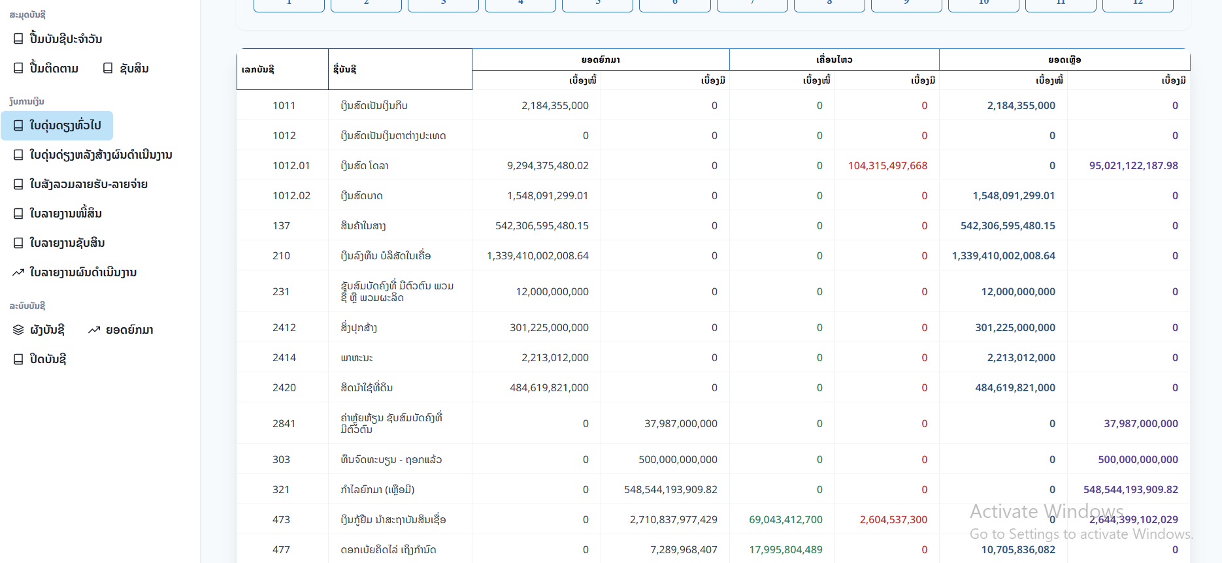Click the book icon beside ໃບລາຍງານໜີ້ສິນ
This screenshot has width=1222, height=563.
[18, 214]
